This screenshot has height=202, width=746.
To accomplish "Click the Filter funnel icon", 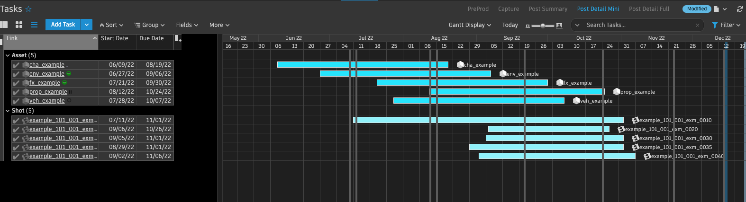I will [715, 25].
